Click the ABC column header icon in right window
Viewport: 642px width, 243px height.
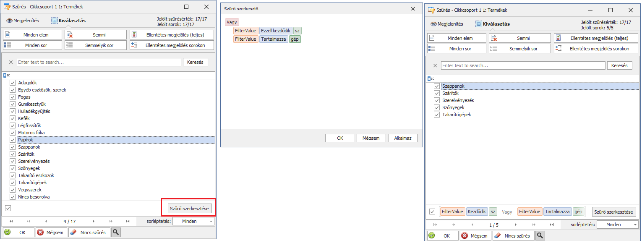tap(430, 78)
